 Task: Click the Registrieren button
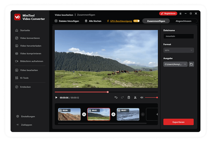[x=168, y=13]
